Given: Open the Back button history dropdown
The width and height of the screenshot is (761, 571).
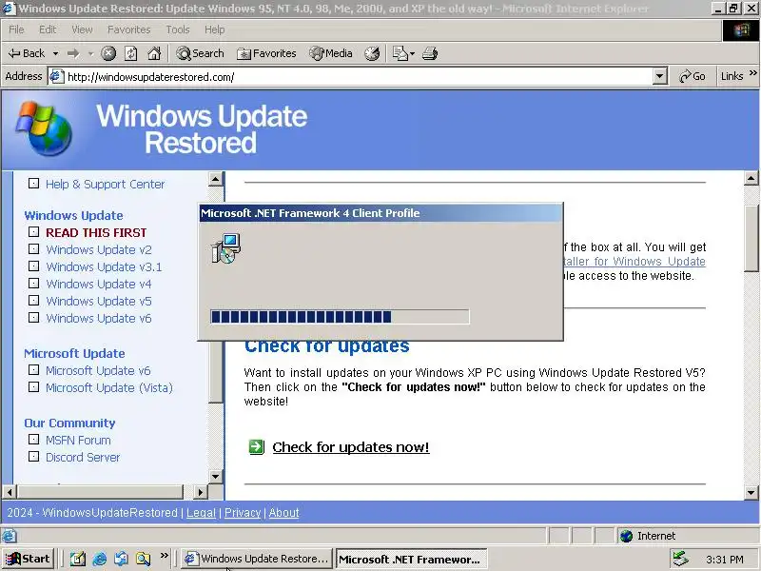Looking at the screenshot, I should [x=56, y=53].
